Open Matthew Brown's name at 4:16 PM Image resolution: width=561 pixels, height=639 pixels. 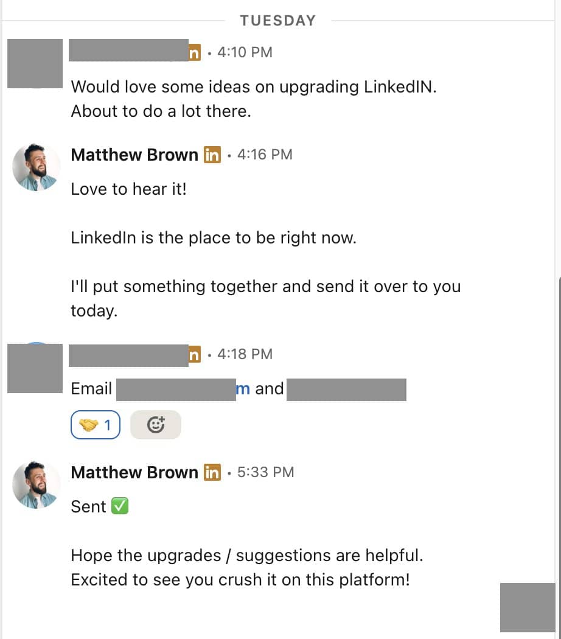134,155
